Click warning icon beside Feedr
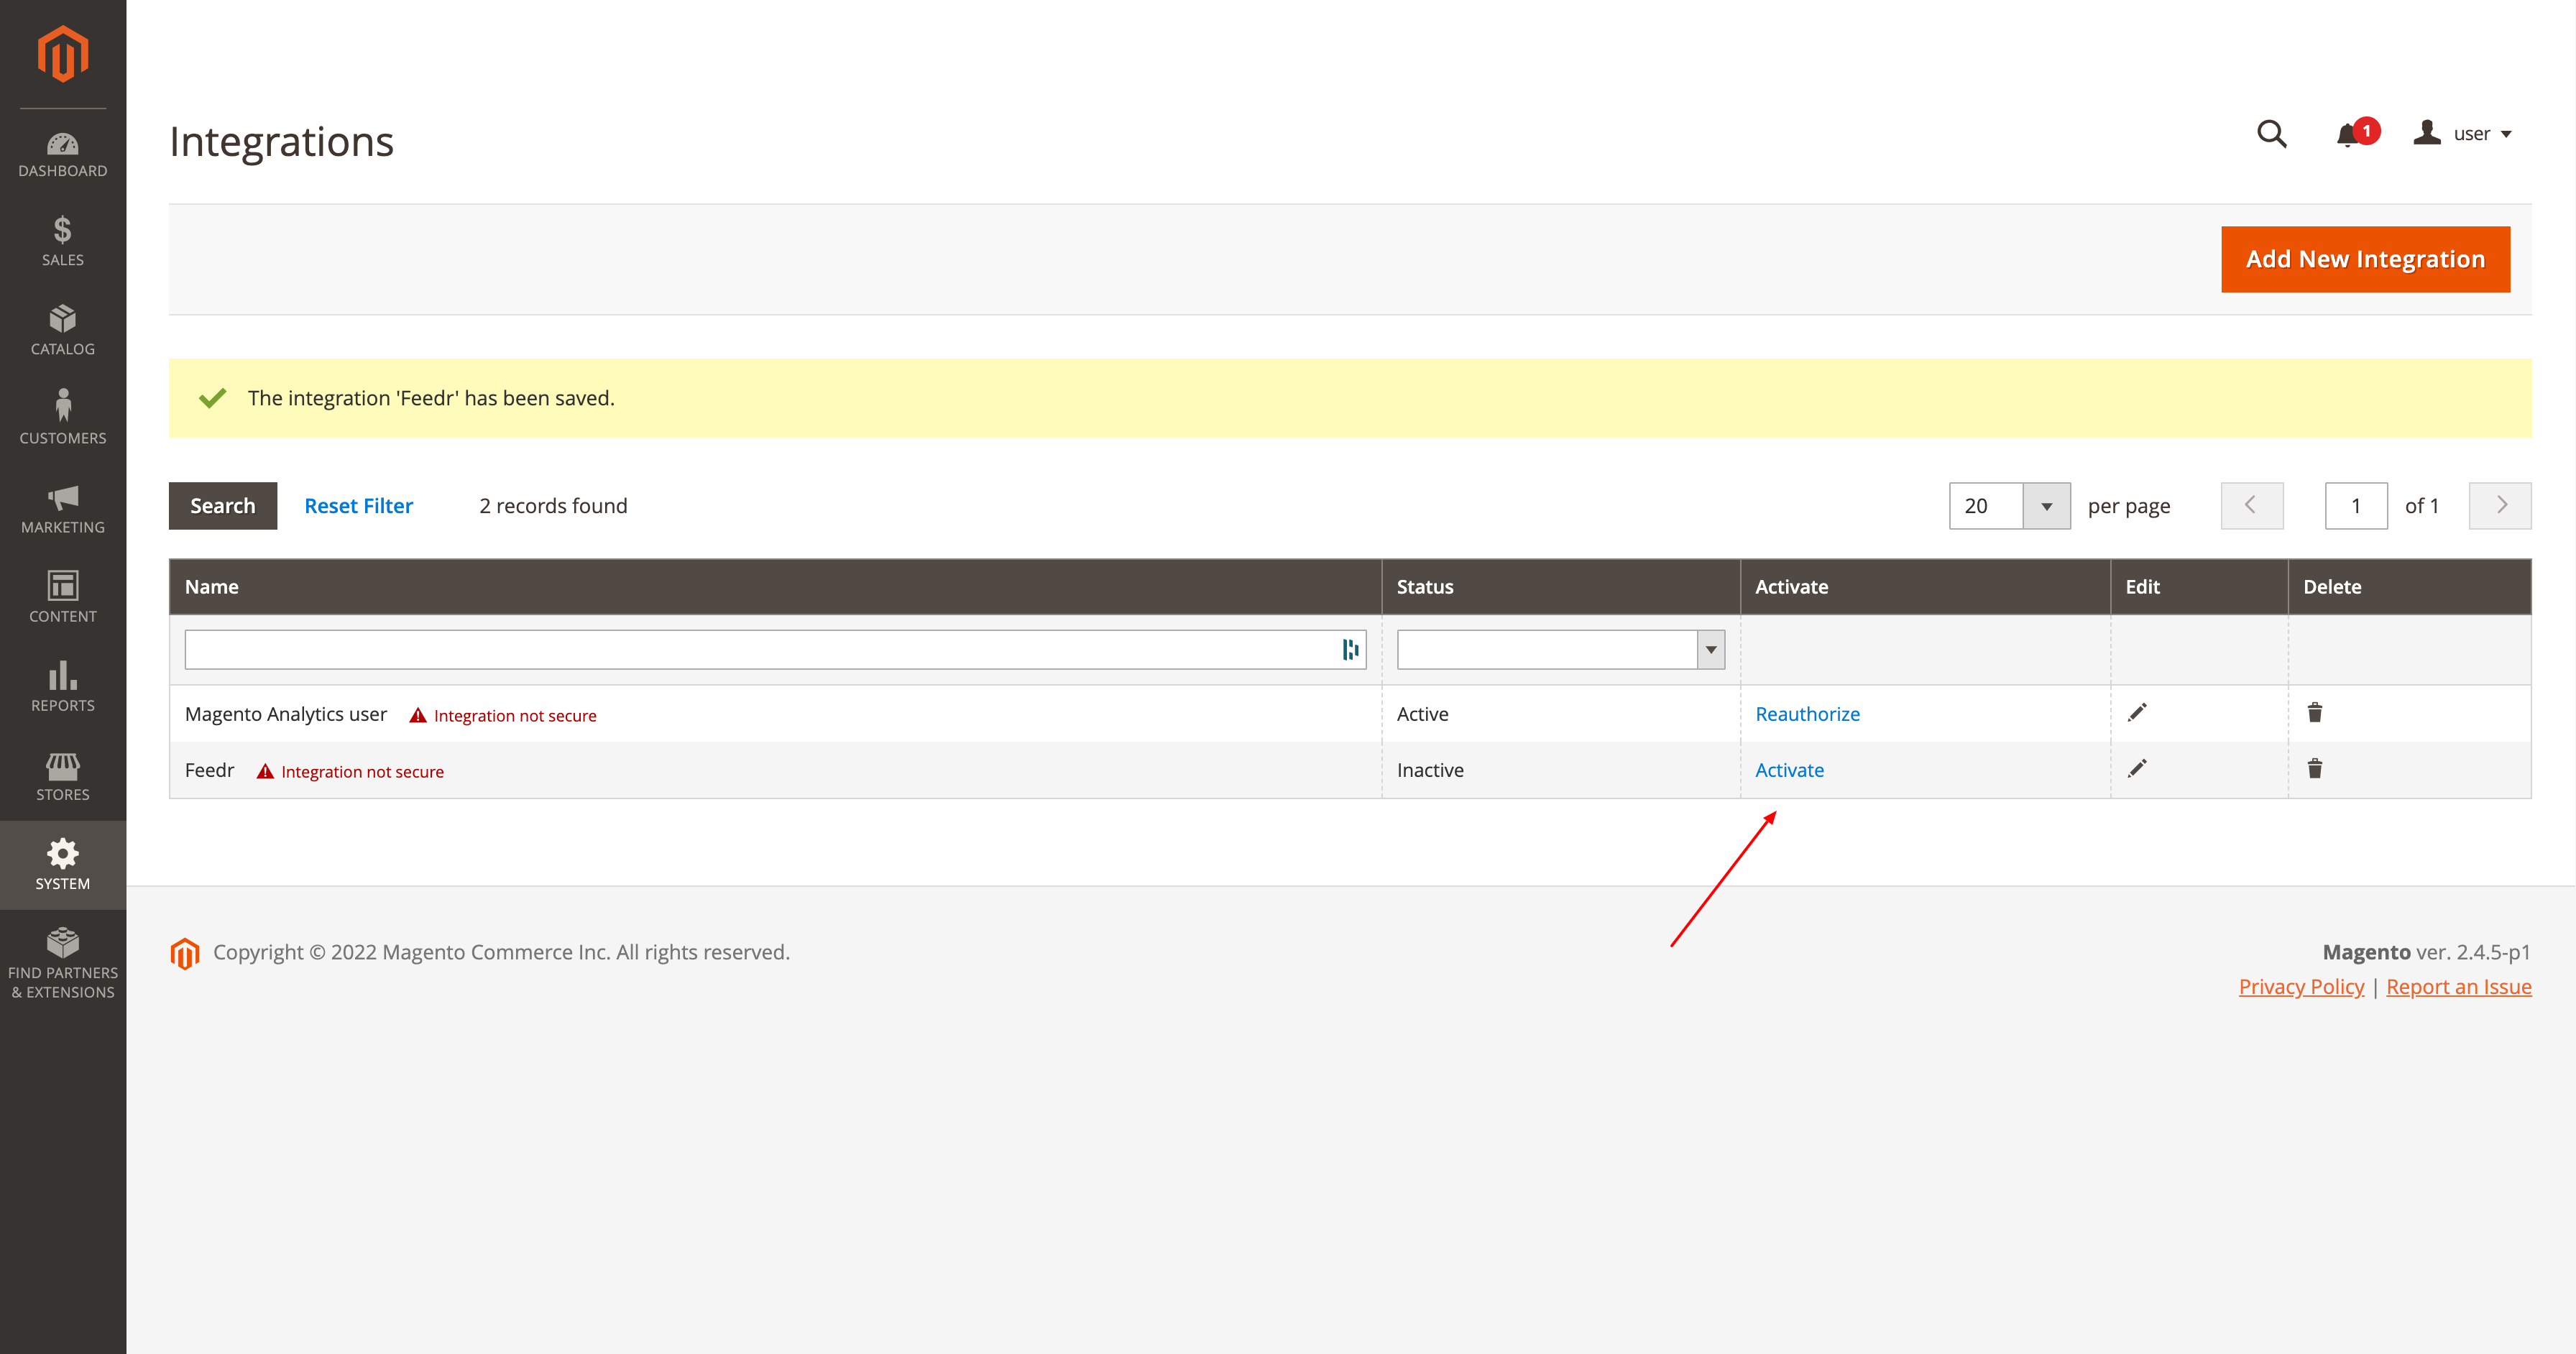This screenshot has width=2576, height=1354. [x=265, y=771]
